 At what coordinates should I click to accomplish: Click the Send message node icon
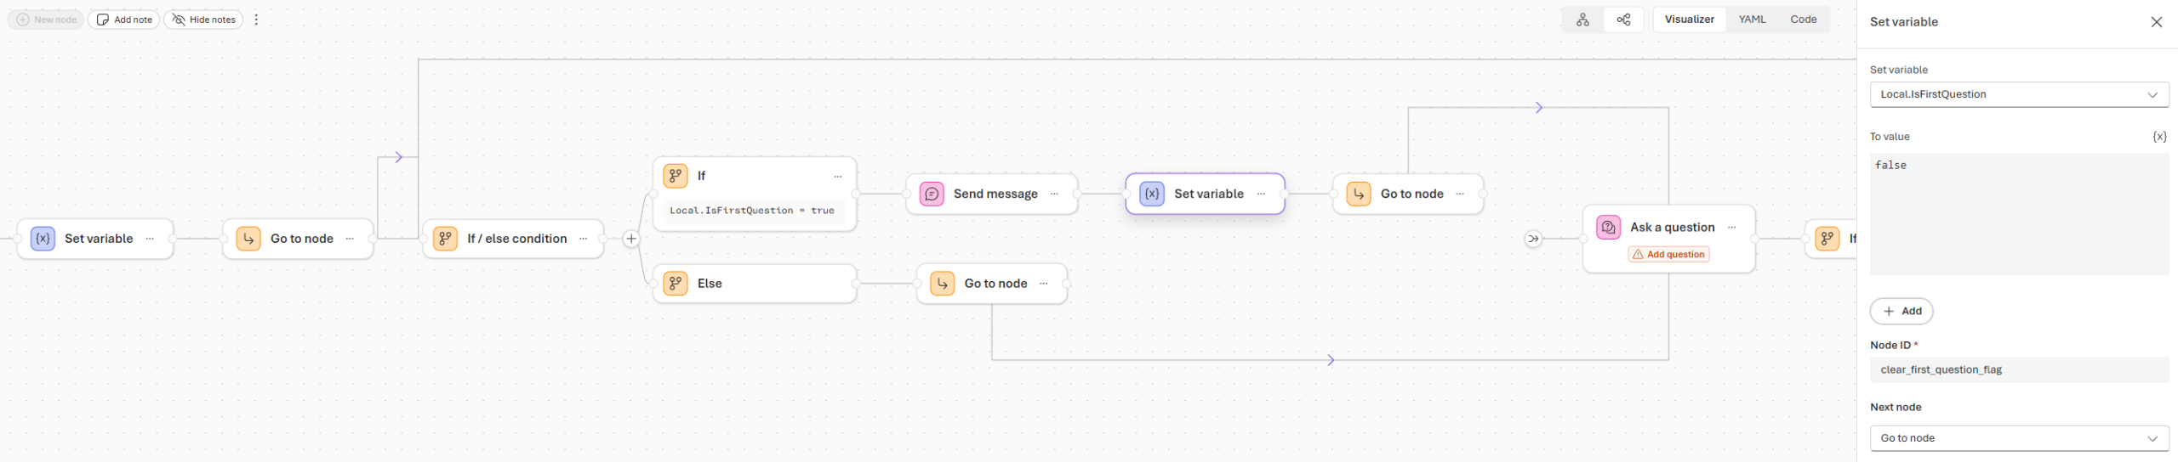pyautogui.click(x=932, y=194)
